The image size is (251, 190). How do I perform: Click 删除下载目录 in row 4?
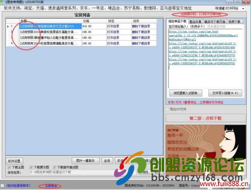[141, 44]
